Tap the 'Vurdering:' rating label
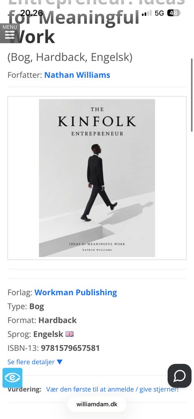Viewport: 194px width, 419px height. pyautogui.click(x=24, y=389)
